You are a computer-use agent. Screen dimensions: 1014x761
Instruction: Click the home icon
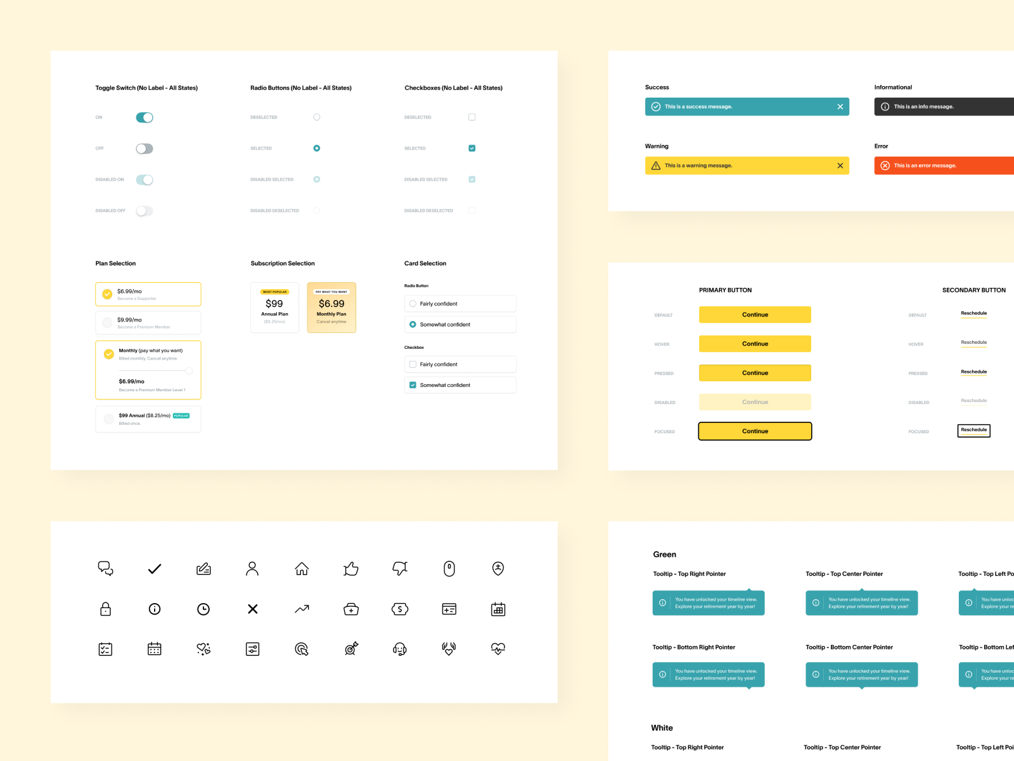[x=302, y=569]
